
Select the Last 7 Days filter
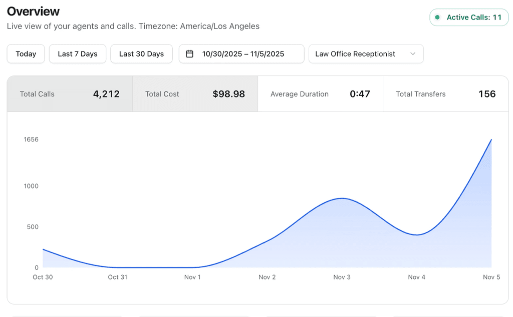[78, 54]
